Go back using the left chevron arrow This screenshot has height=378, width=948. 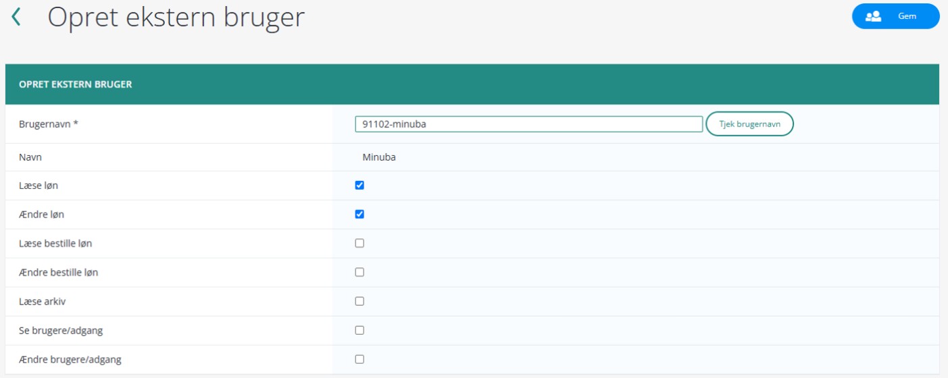tap(16, 18)
